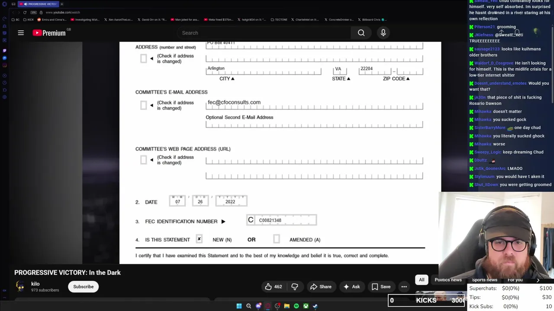Open Windows Start menu
Viewport: 554px width, 311px height.
coord(239,306)
